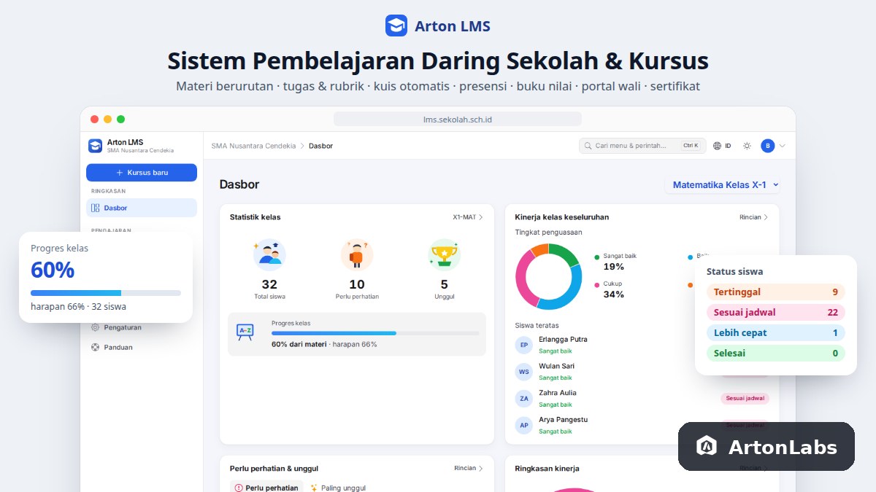
Task: Click the Dasbor grid icon in the sidebar
Action: (x=95, y=208)
